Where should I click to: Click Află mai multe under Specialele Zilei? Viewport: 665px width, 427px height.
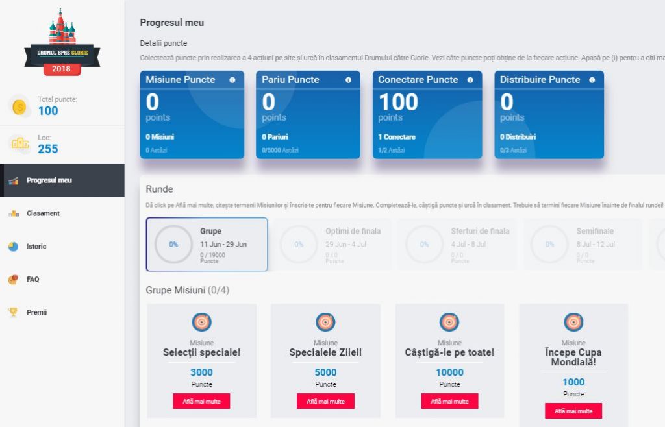click(x=326, y=401)
